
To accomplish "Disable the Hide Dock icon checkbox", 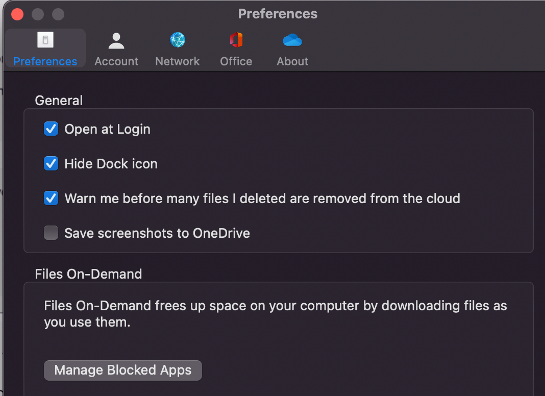I will (51, 164).
